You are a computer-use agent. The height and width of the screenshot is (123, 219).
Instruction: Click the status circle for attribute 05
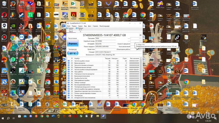68,67
